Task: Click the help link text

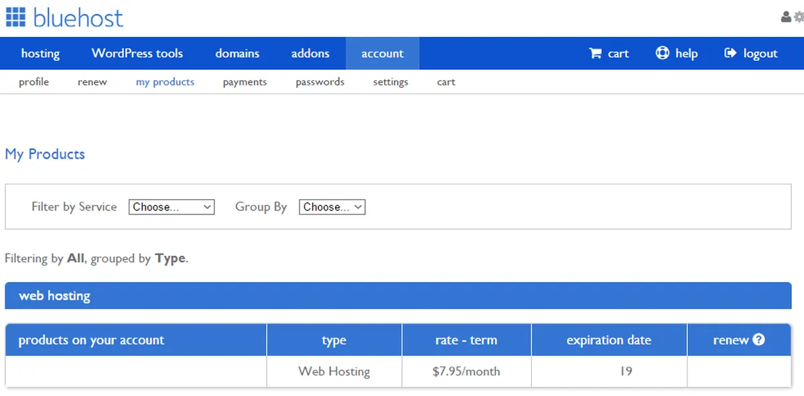Action: (x=686, y=54)
